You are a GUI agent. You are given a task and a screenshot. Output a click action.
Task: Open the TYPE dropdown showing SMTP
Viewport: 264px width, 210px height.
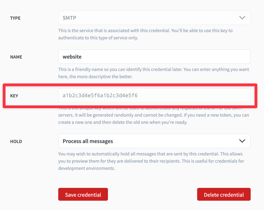(154, 18)
